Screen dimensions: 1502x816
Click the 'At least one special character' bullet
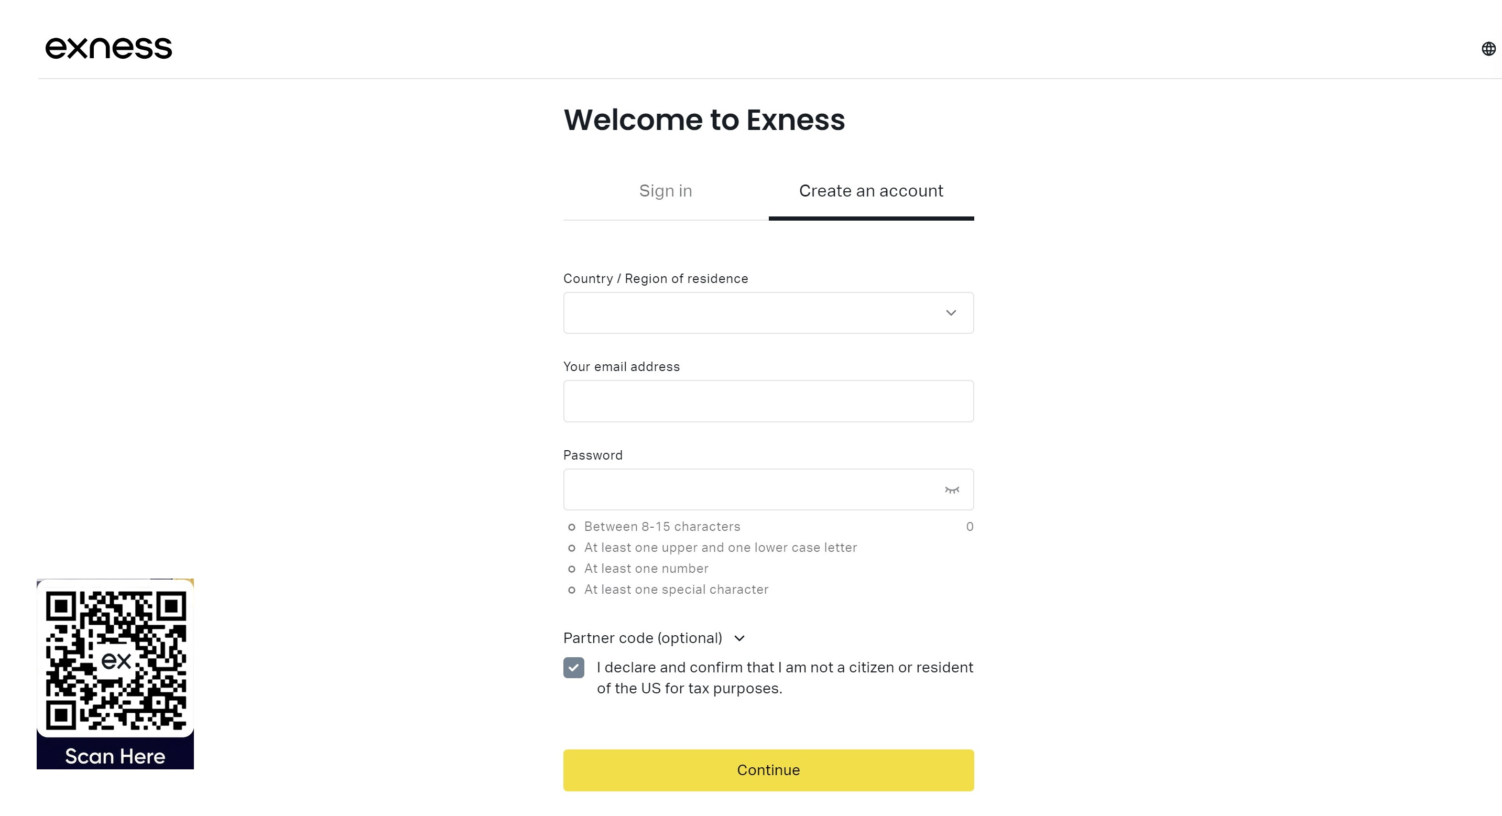(571, 590)
